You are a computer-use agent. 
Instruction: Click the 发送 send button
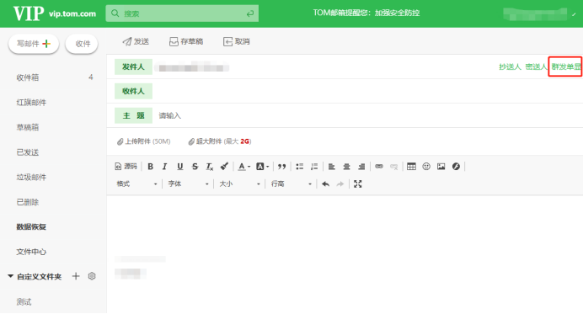pyautogui.click(x=136, y=41)
